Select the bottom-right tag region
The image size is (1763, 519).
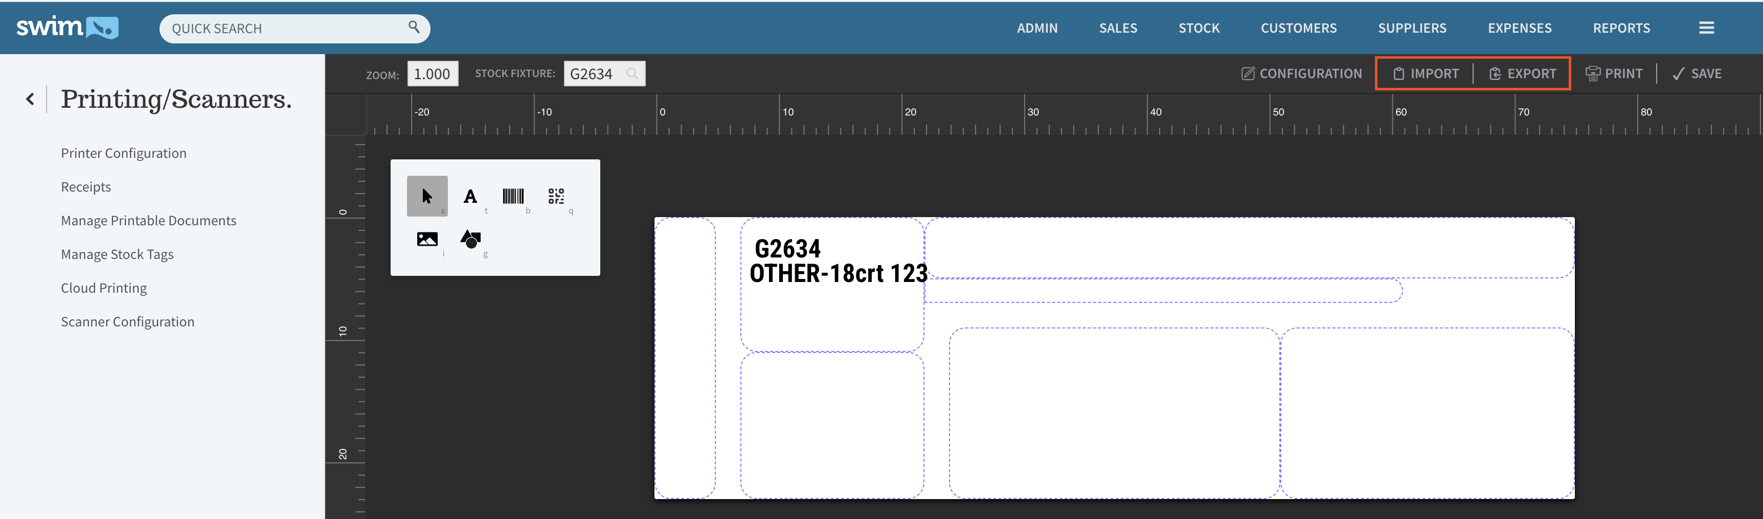point(1427,413)
